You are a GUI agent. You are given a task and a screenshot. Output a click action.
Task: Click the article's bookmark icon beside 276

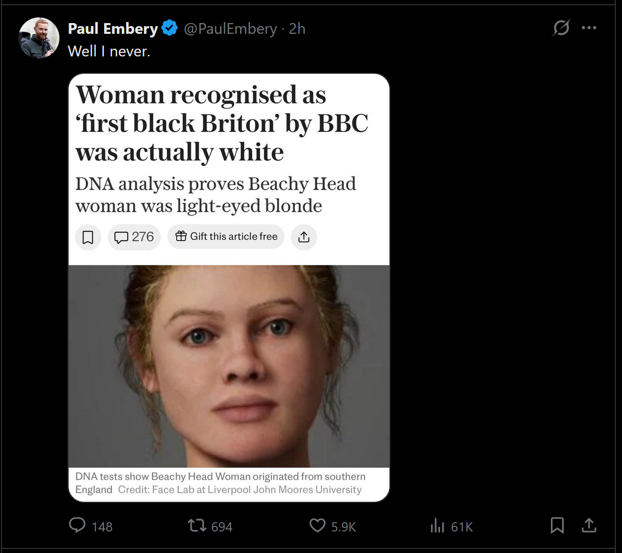[x=88, y=237]
